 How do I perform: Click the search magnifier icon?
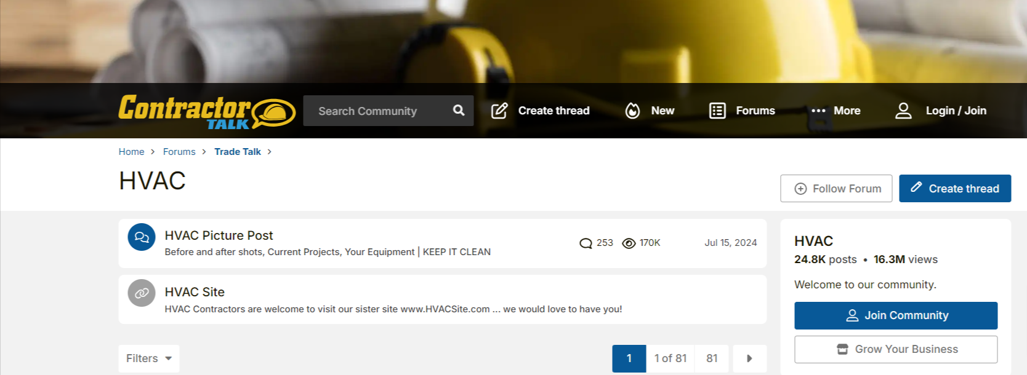459,110
